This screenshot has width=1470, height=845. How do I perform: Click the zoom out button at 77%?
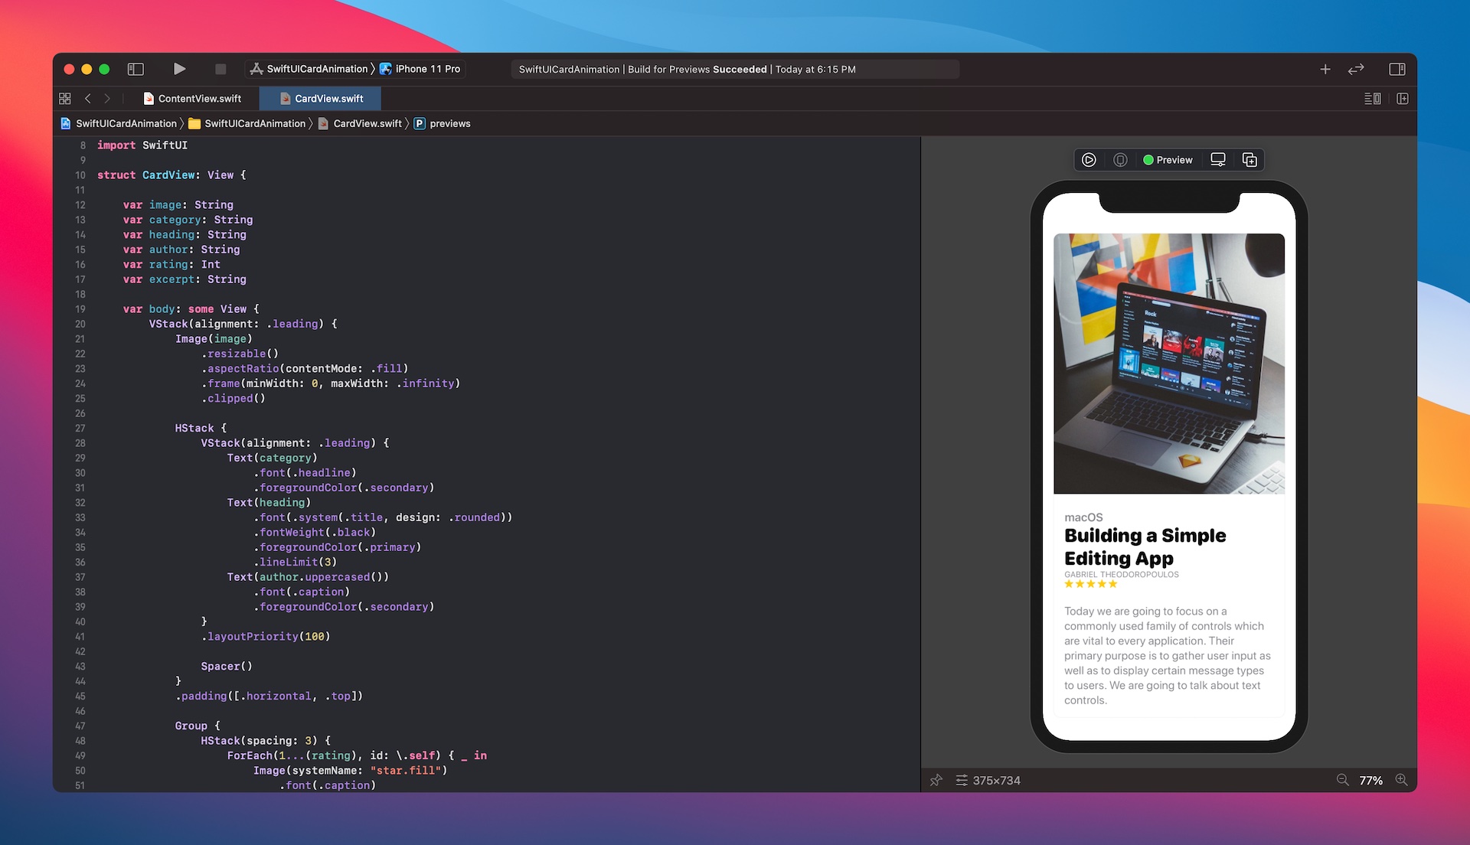(x=1343, y=779)
